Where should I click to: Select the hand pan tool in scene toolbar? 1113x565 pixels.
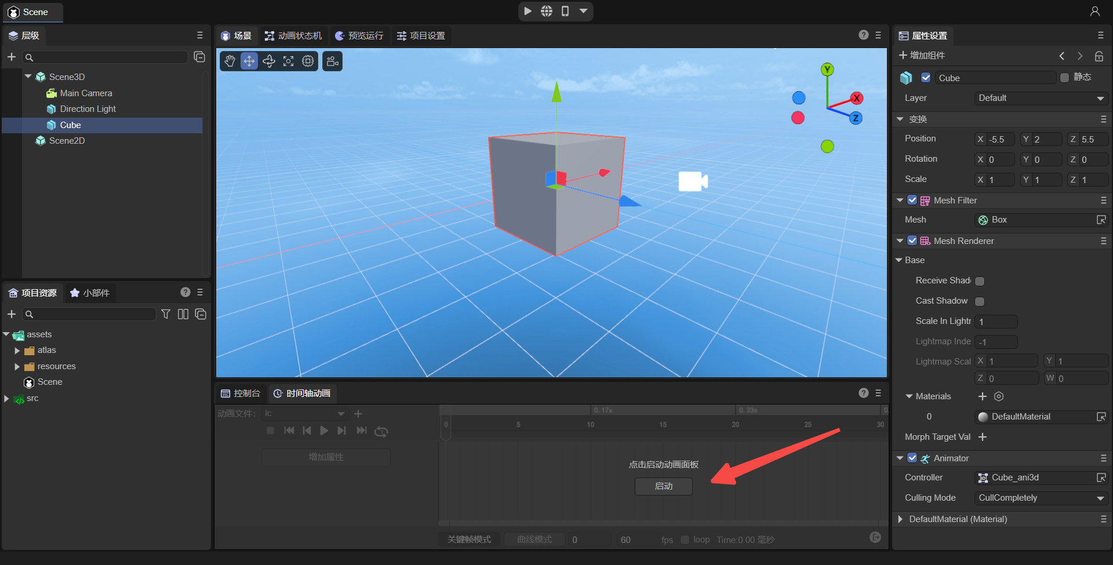click(230, 61)
